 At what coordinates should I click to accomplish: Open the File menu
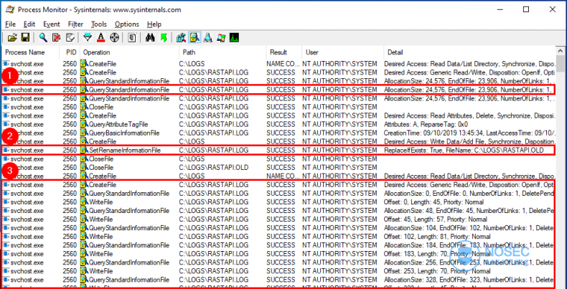[x=11, y=24]
